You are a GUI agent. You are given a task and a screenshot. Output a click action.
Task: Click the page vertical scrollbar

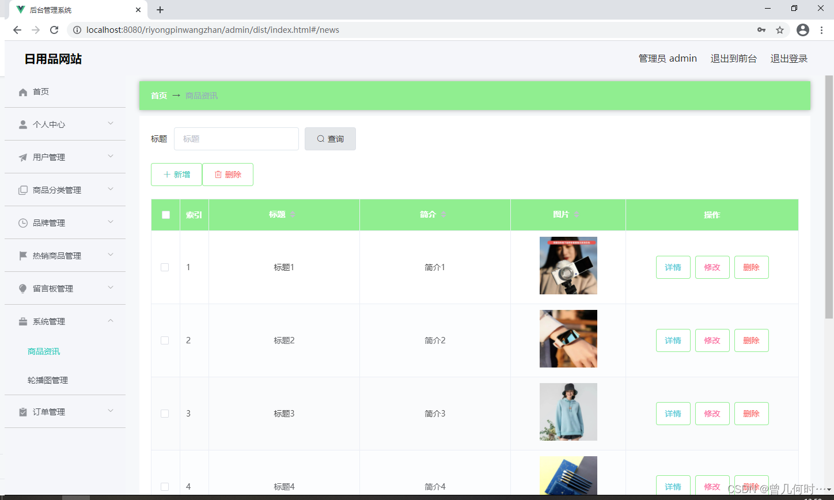pos(829,196)
